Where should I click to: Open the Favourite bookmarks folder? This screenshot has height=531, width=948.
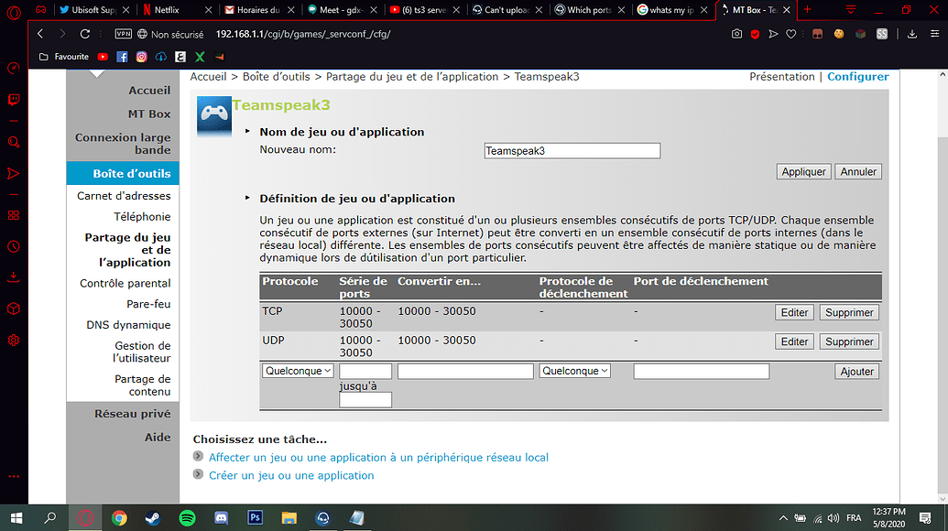[63, 57]
